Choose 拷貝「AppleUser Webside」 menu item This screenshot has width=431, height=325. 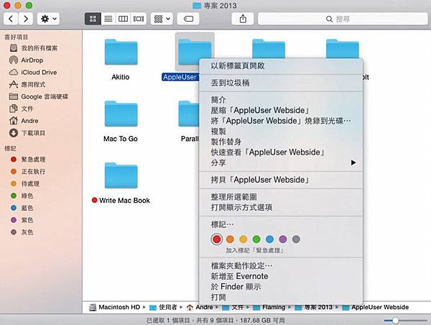(281, 180)
